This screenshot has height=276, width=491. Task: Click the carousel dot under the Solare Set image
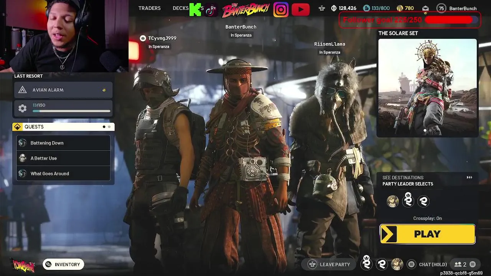click(425, 131)
